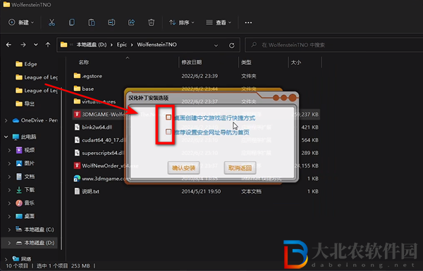Select the Edge folder in sidebar
The width and height of the screenshot is (423, 271).
point(27,64)
